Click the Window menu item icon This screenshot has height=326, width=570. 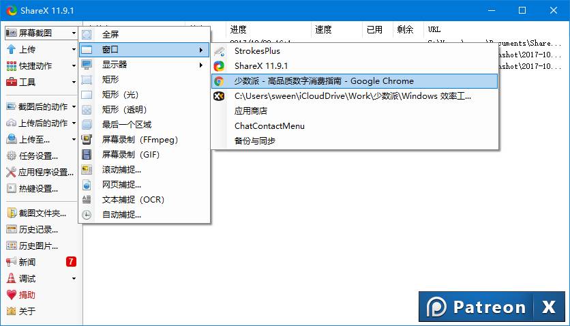(x=87, y=50)
